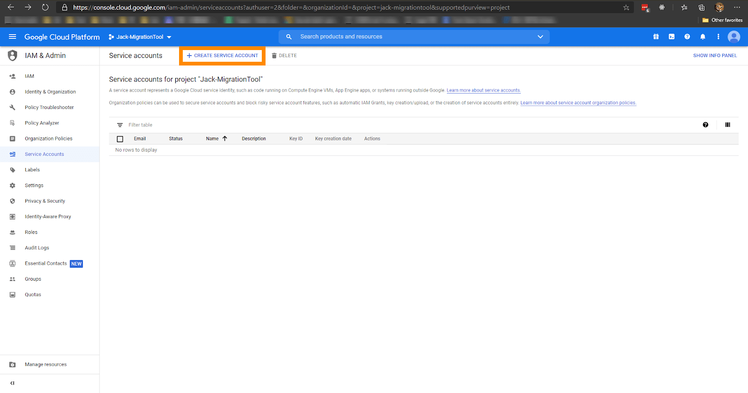Click the Groups people icon
The height and width of the screenshot is (393, 748).
coord(13,279)
